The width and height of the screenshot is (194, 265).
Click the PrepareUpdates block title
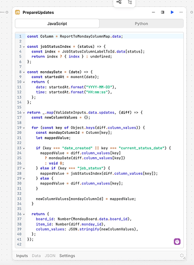click(x=38, y=12)
